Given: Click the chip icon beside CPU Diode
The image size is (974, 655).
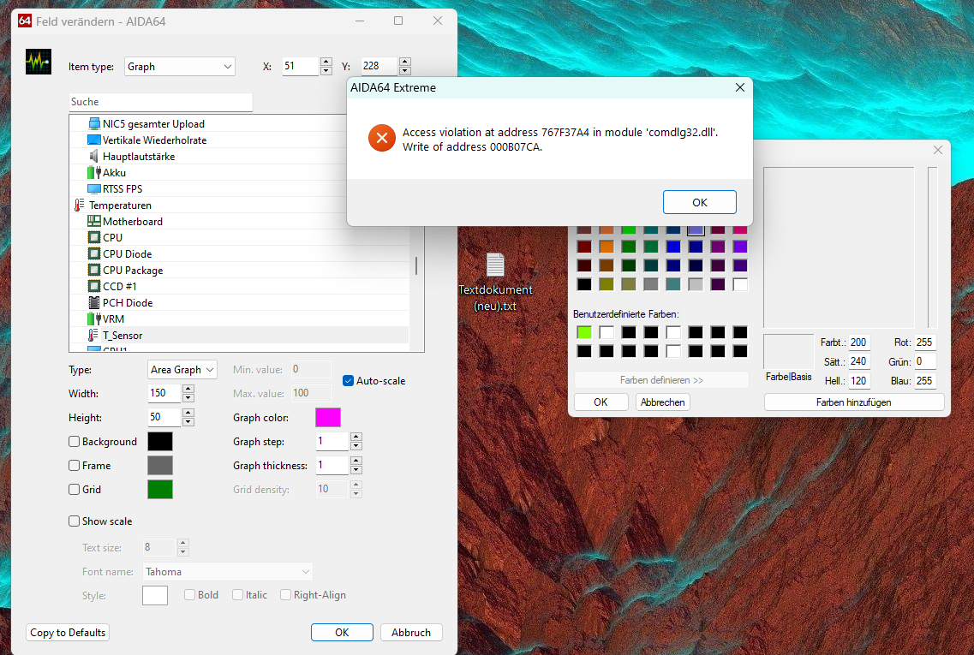Looking at the screenshot, I should (93, 253).
